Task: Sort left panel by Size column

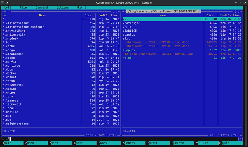Action: [88, 15]
